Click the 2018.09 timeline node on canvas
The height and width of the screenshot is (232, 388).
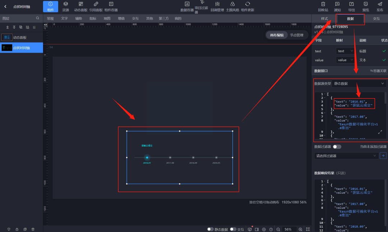click(193, 158)
